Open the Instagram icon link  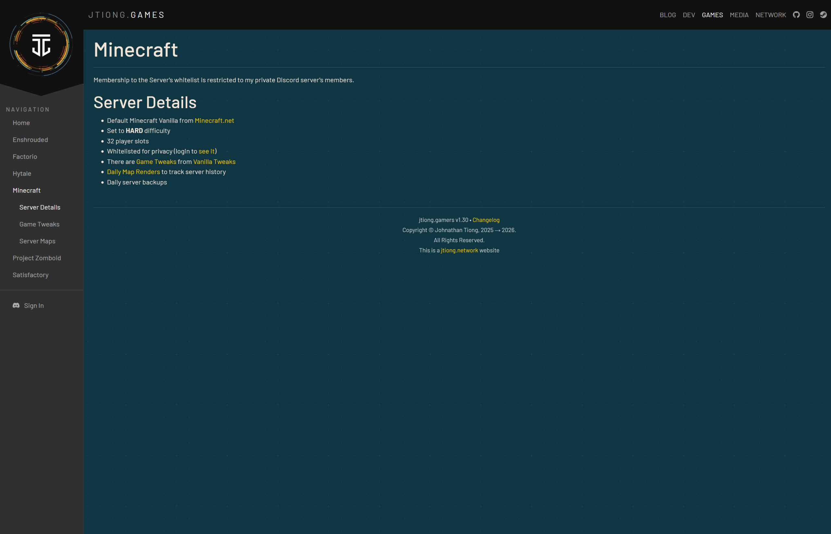[x=810, y=15]
